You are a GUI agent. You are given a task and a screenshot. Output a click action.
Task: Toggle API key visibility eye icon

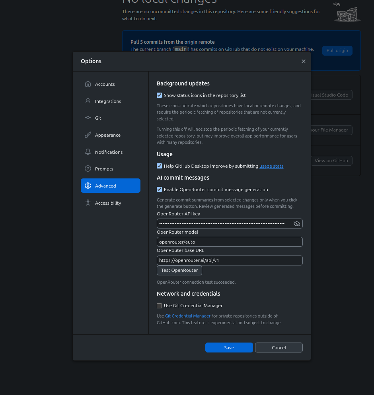(x=296, y=224)
